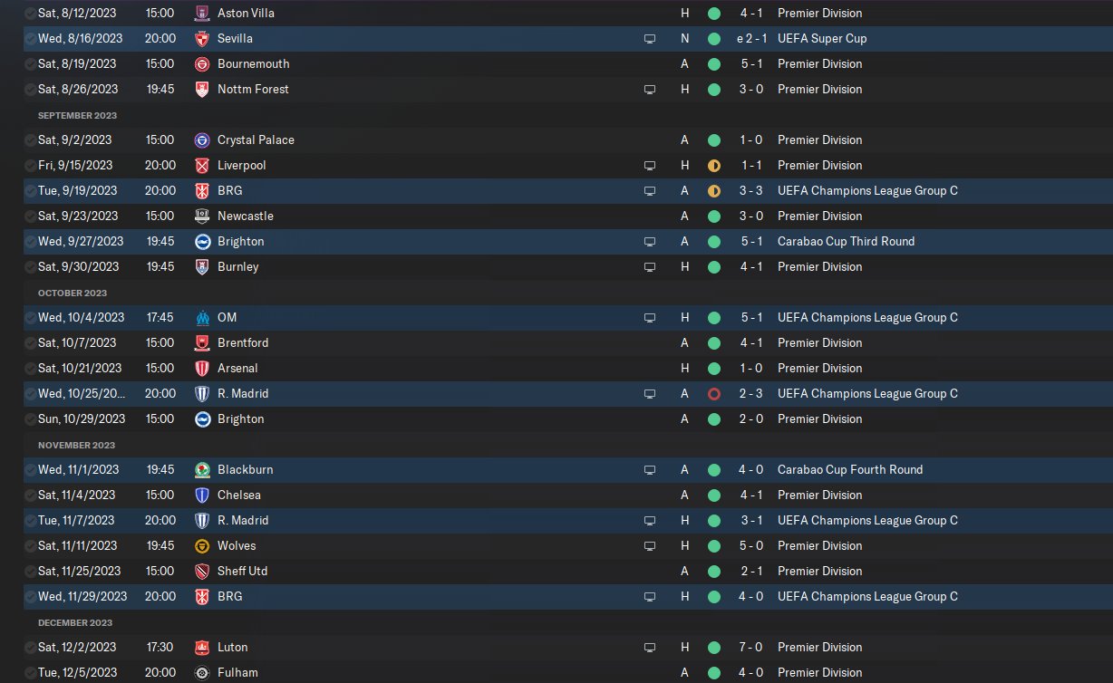Toggle the checkmark beside Wed, 10/4/2023
The width and height of the screenshot is (1113, 683).
[x=31, y=318]
